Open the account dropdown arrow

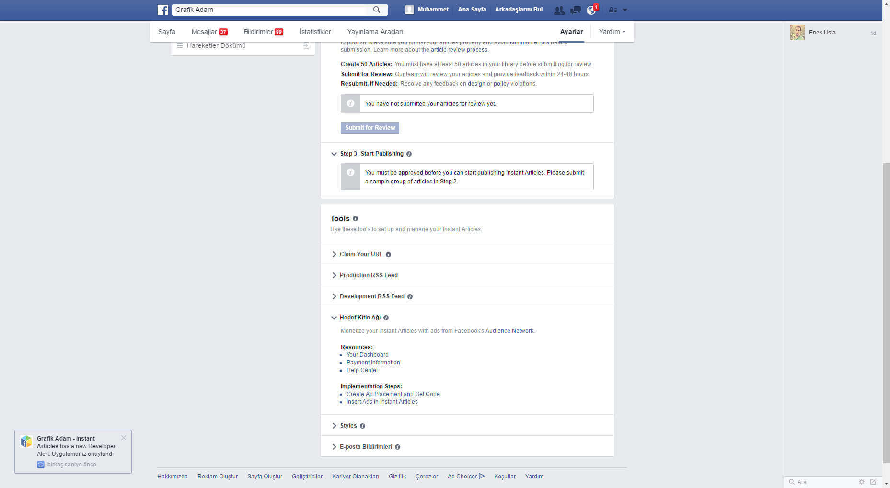point(625,10)
